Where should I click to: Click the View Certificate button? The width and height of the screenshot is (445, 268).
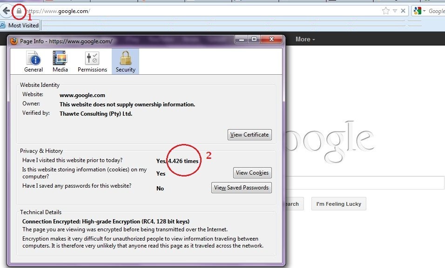pyautogui.click(x=249, y=135)
